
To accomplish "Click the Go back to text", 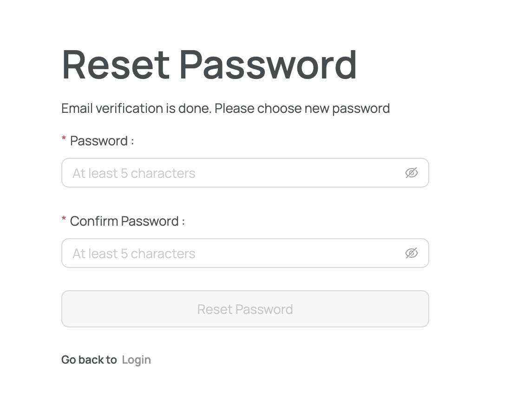I will point(89,359).
